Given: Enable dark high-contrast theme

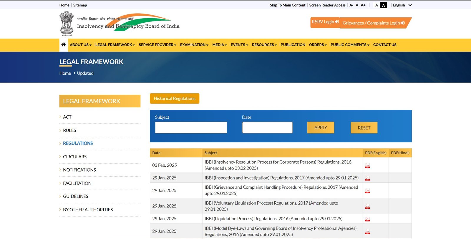Looking at the screenshot, I should pos(383,5).
